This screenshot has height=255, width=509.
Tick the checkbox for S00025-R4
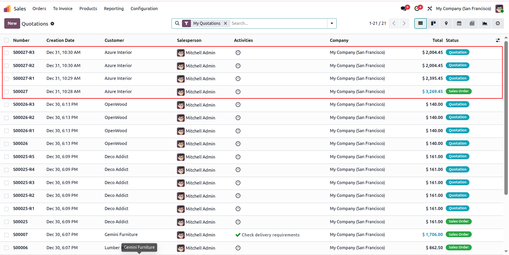pos(6,170)
